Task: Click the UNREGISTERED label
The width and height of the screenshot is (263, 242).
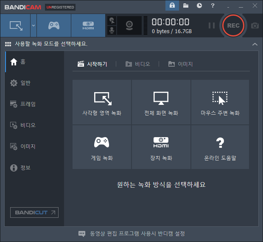Action: coord(60,7)
